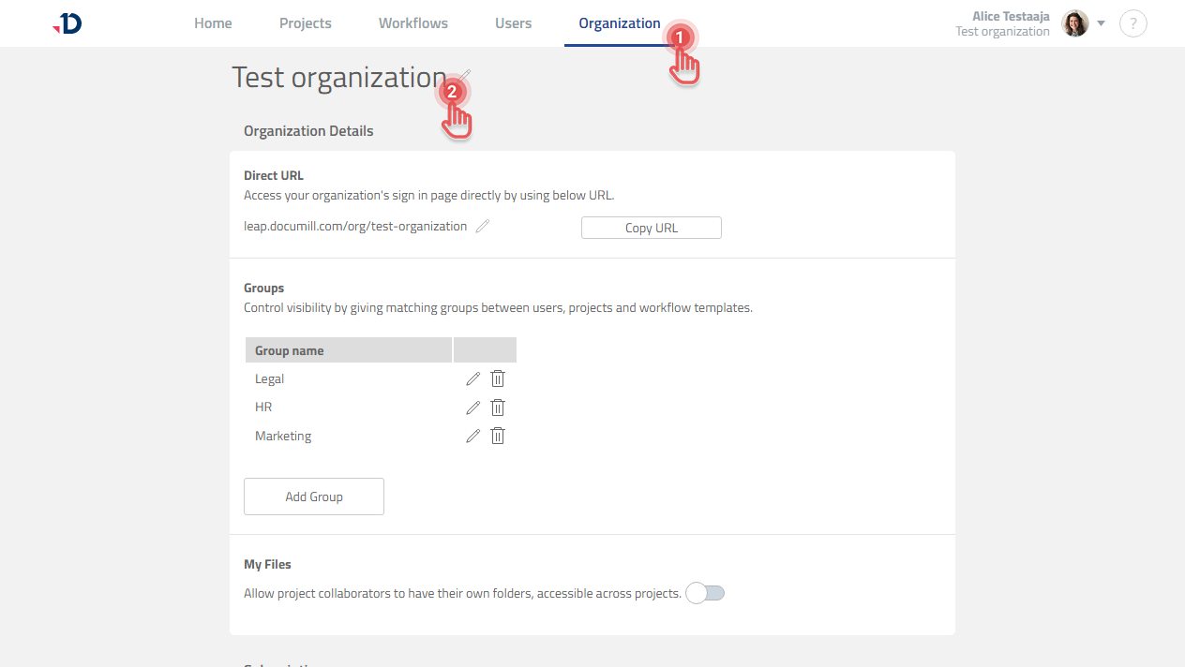Image resolution: width=1185 pixels, height=667 pixels.
Task: Click the Add Group button
Action: 313,496
